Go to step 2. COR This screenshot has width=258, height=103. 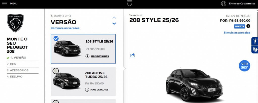point(12,64)
